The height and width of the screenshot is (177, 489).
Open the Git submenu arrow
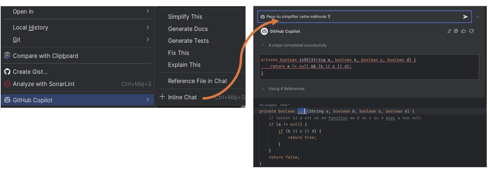click(x=148, y=40)
